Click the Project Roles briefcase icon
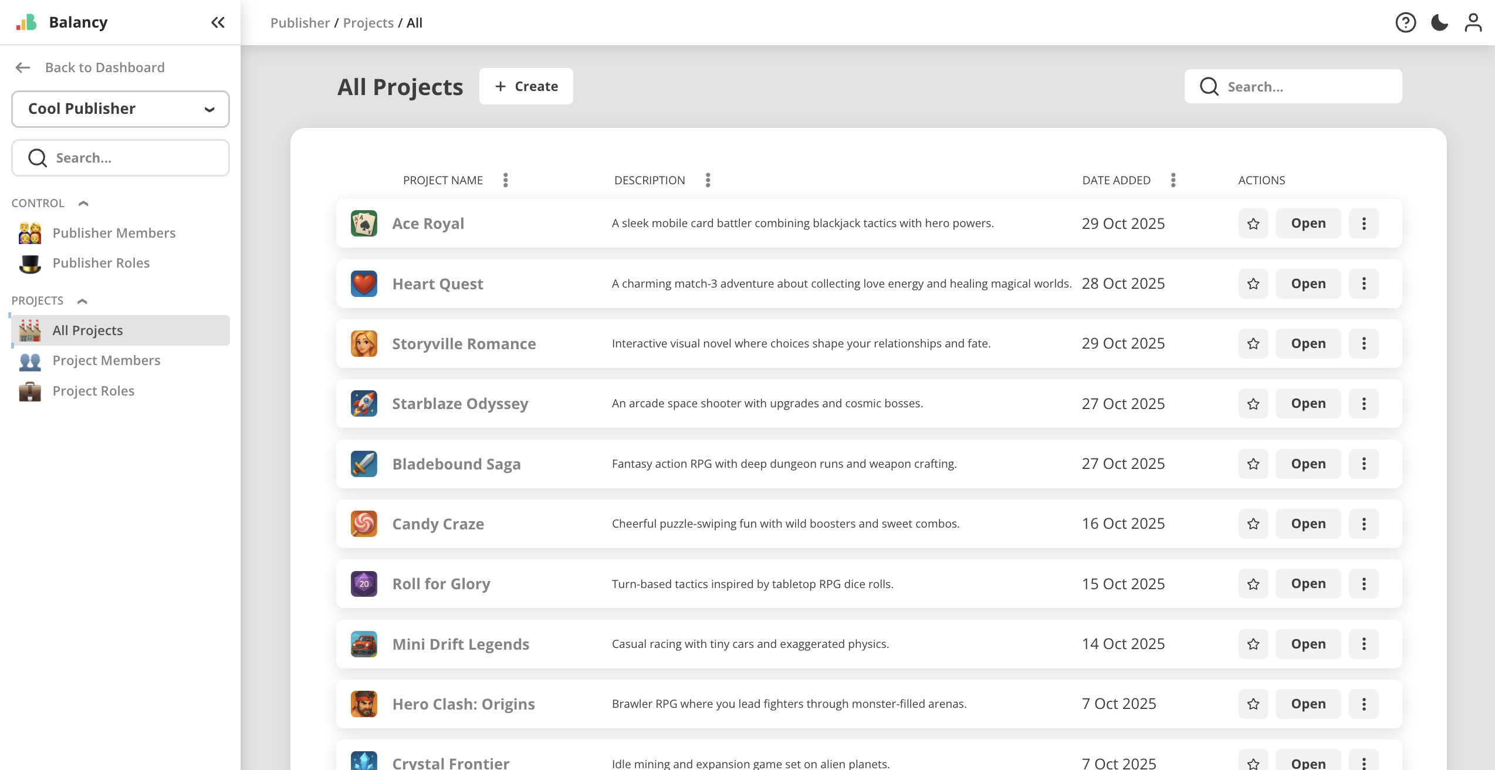1495x770 pixels. click(30, 391)
